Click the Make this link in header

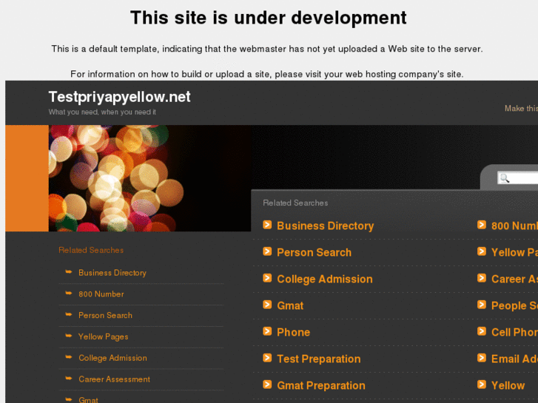pyautogui.click(x=521, y=109)
